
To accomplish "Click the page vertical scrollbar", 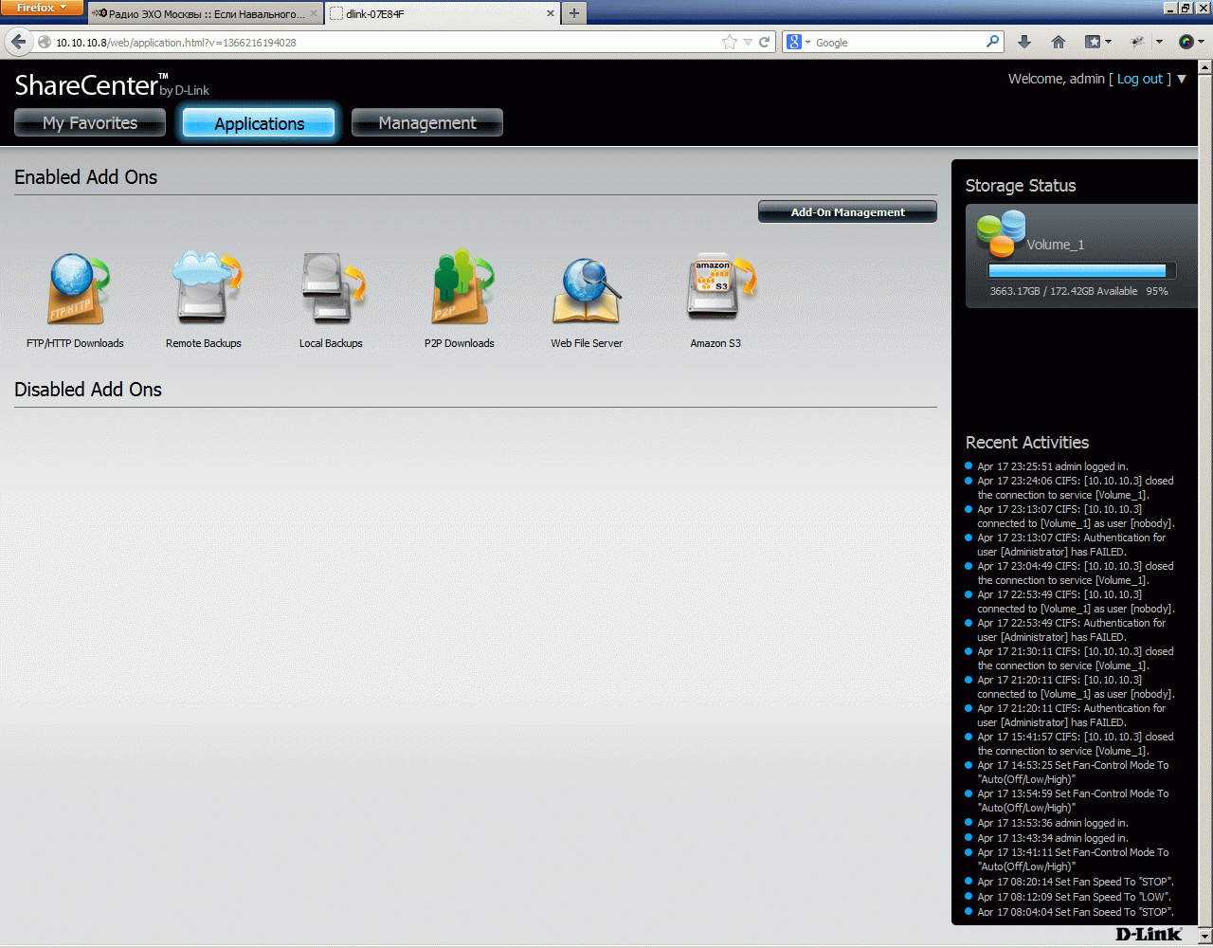I will click(x=1205, y=502).
